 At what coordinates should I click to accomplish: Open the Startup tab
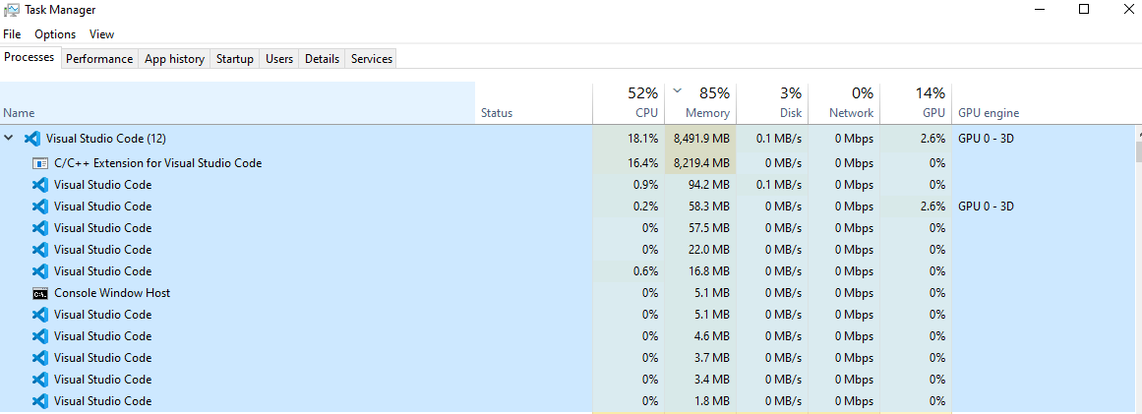coord(235,59)
